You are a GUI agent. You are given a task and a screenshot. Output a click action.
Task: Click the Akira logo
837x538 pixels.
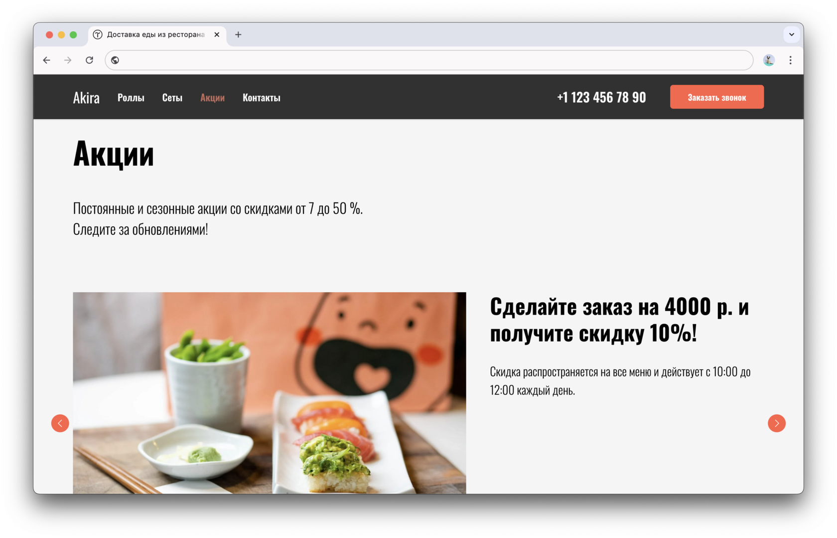click(86, 98)
